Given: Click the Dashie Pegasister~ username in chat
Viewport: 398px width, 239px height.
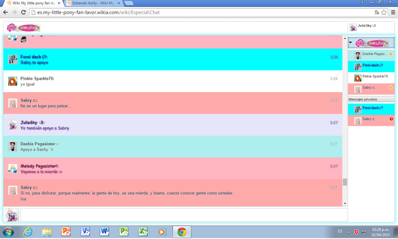Looking at the screenshot, I should pyautogui.click(x=39, y=144).
